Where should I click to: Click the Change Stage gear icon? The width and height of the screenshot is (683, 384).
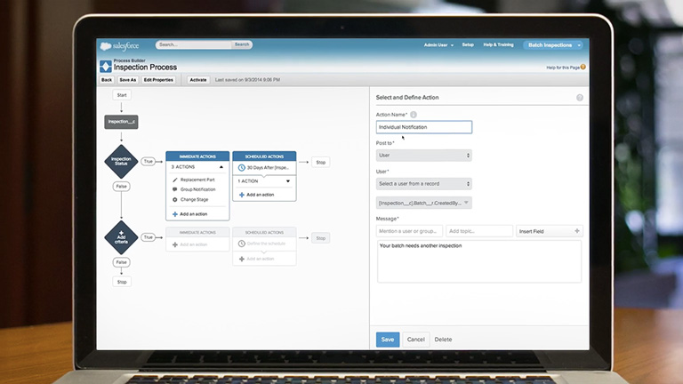(x=174, y=199)
